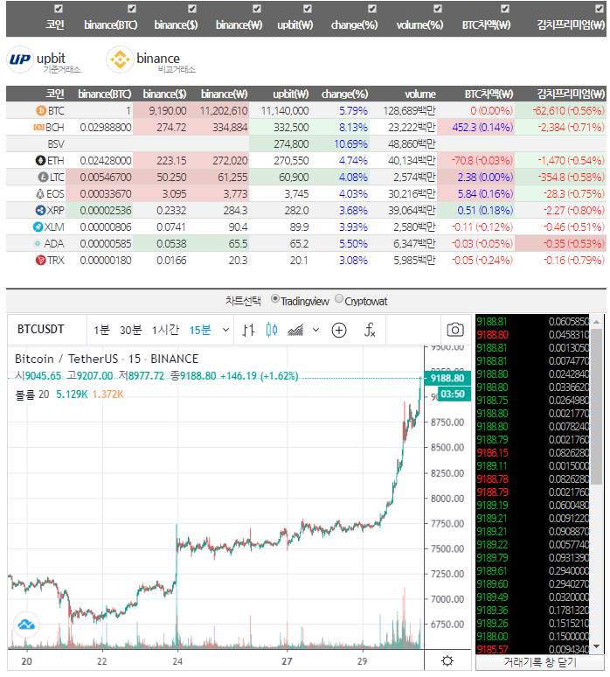This screenshot has height=677, width=610.
Task: Select the area chart style icon
Action: coord(295,331)
